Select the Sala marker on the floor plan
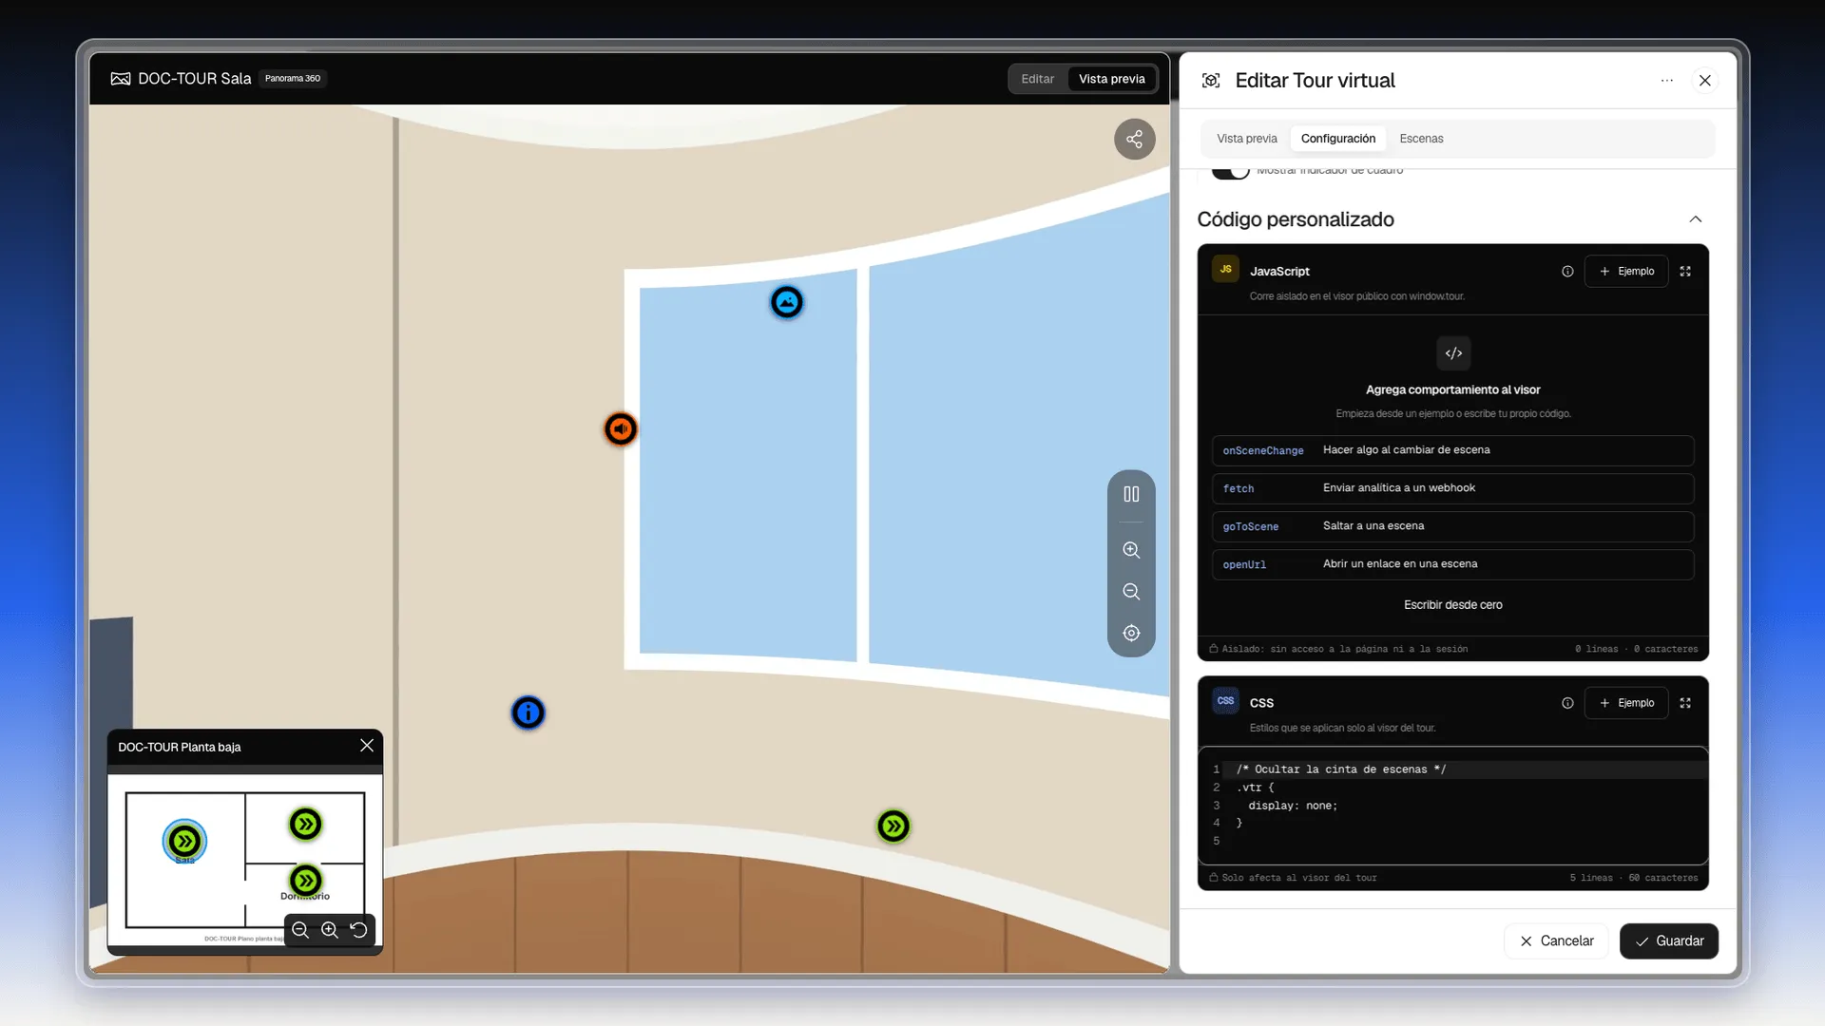 pos(184,841)
